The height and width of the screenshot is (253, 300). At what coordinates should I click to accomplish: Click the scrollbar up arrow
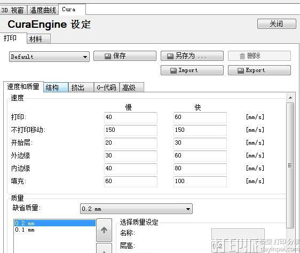pyautogui.click(x=290, y=98)
